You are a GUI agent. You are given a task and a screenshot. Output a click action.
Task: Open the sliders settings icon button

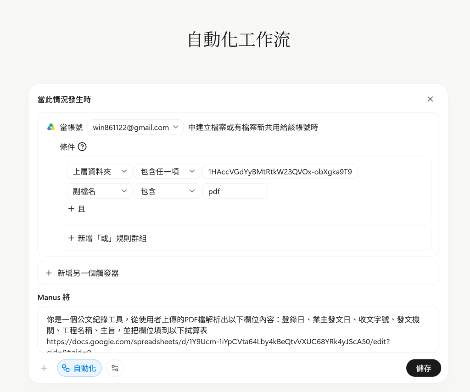point(115,368)
